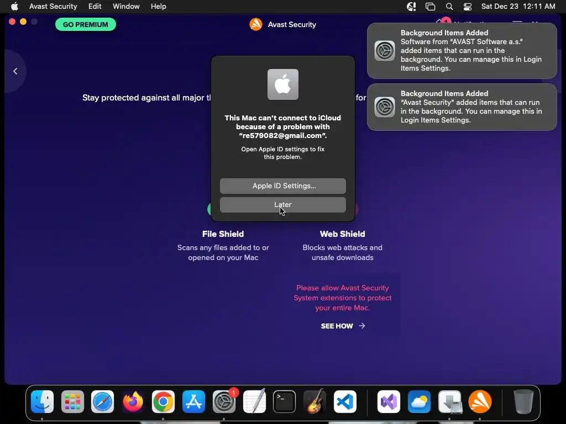Click the File Shield heading
566x424 pixels.
[223, 234]
